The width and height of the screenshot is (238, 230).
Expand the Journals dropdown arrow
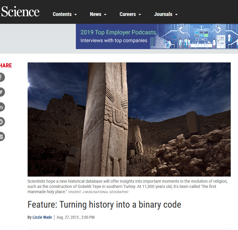pyautogui.click(x=176, y=15)
